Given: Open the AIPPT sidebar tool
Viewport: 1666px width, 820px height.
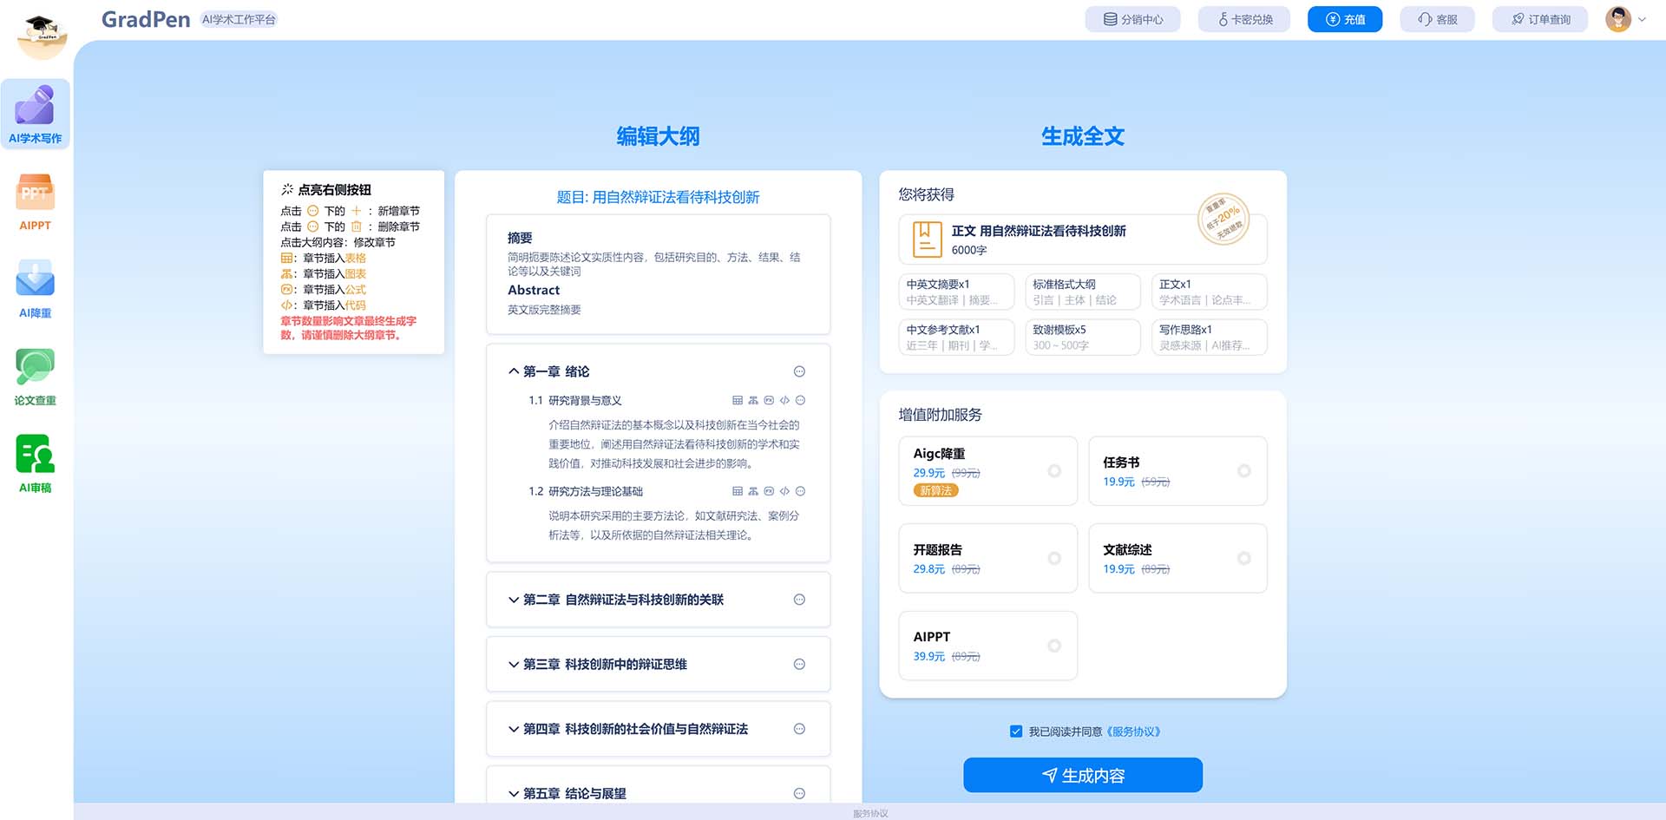Looking at the screenshot, I should (35, 201).
